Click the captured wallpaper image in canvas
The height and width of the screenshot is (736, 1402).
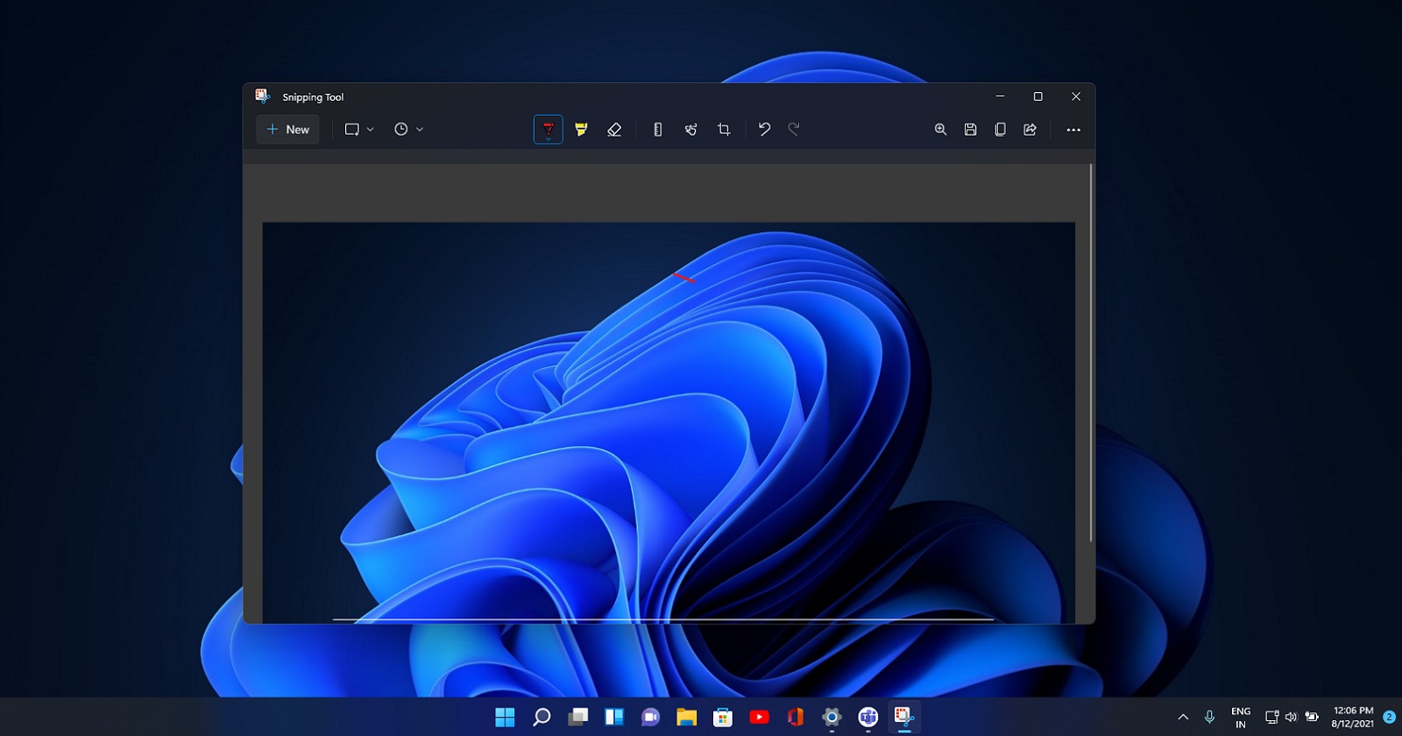pyautogui.click(x=669, y=422)
